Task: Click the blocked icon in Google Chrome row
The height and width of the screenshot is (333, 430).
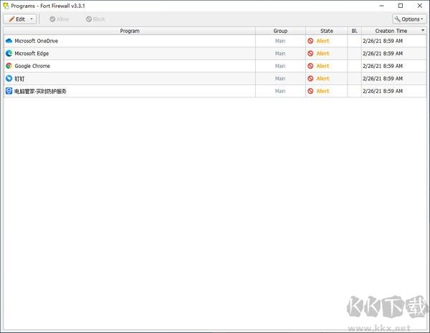Action: pos(310,66)
